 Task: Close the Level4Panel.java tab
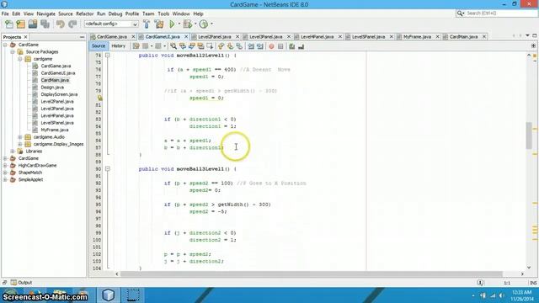340,36
